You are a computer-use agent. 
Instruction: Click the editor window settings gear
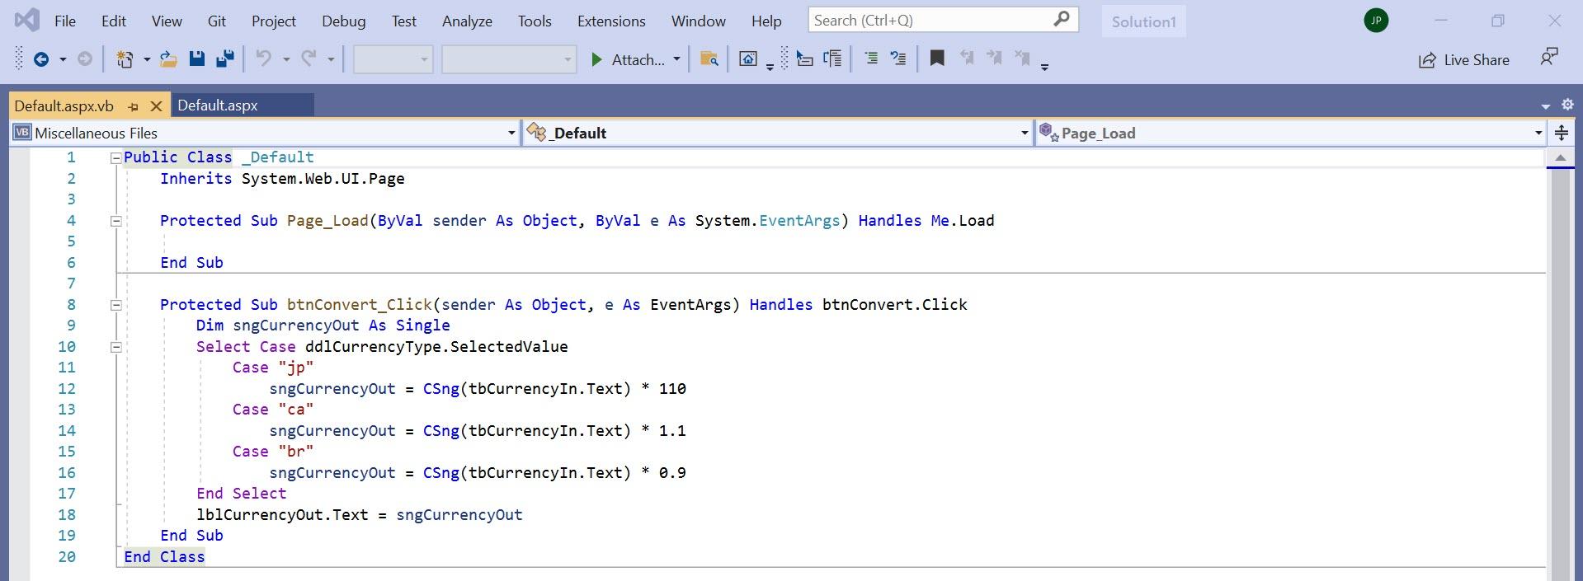click(1567, 105)
